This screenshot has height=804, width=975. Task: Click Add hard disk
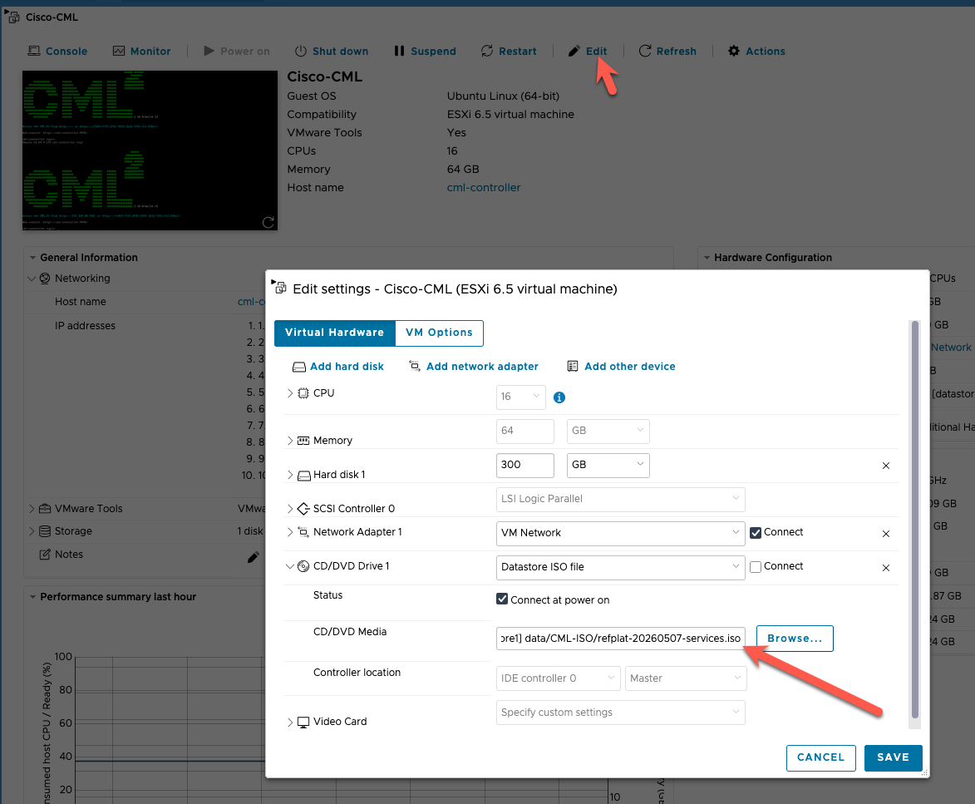(x=338, y=366)
